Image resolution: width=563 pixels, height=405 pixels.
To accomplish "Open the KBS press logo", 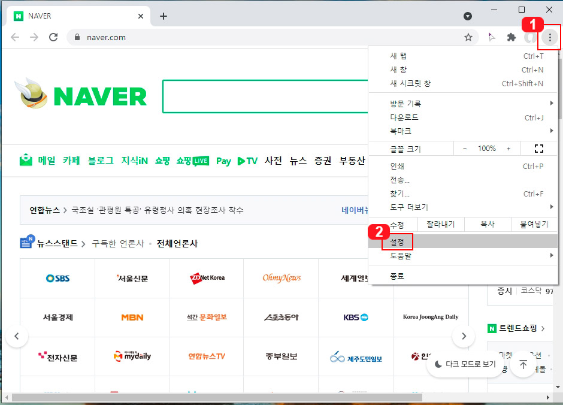I will coord(355,318).
